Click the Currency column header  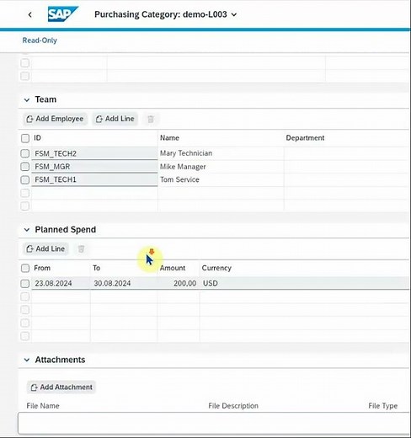tap(216, 268)
